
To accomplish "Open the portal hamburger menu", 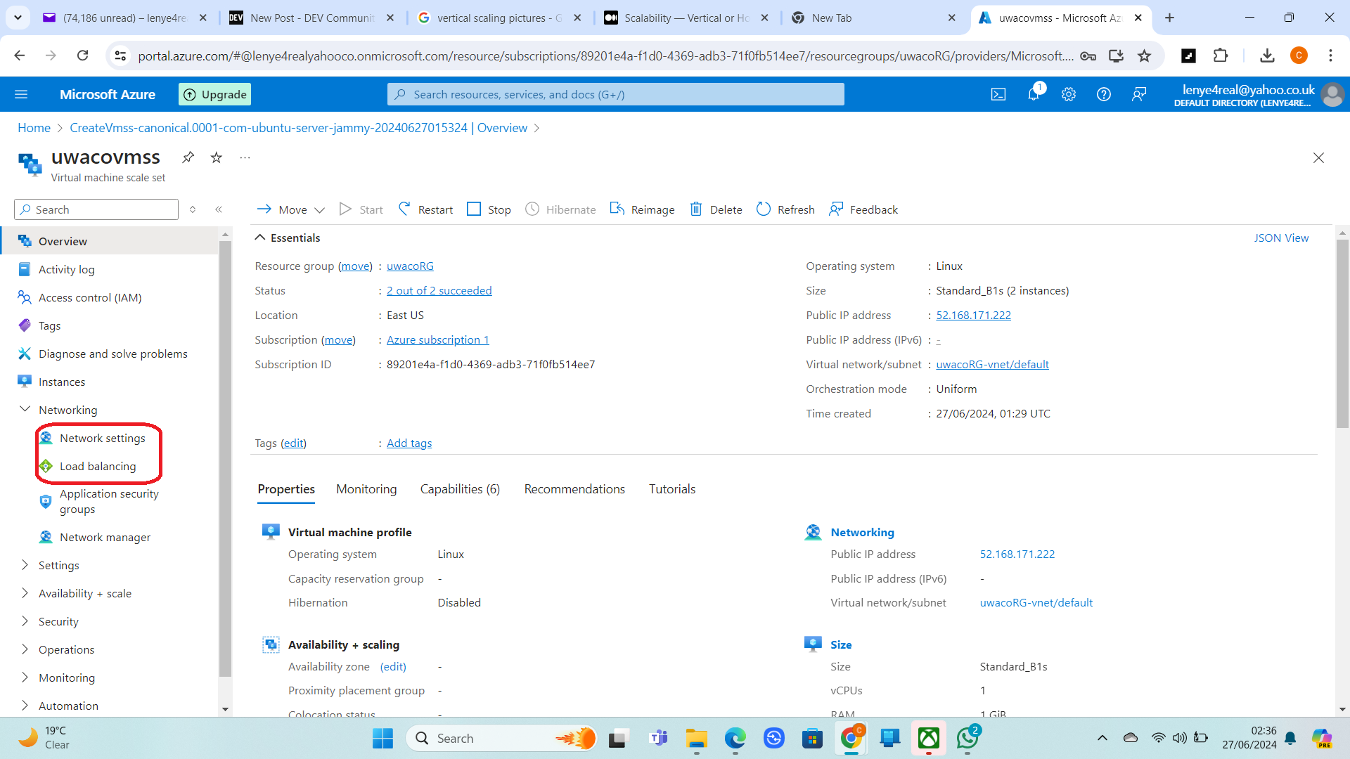I will click(21, 94).
